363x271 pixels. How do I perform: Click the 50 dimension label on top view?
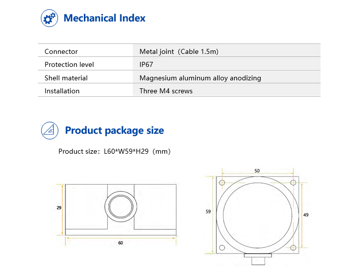pyautogui.click(x=257, y=171)
